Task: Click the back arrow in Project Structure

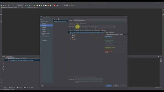Action: click(x=41, y=19)
